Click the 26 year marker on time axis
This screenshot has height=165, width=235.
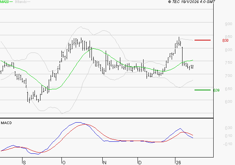point(178,163)
